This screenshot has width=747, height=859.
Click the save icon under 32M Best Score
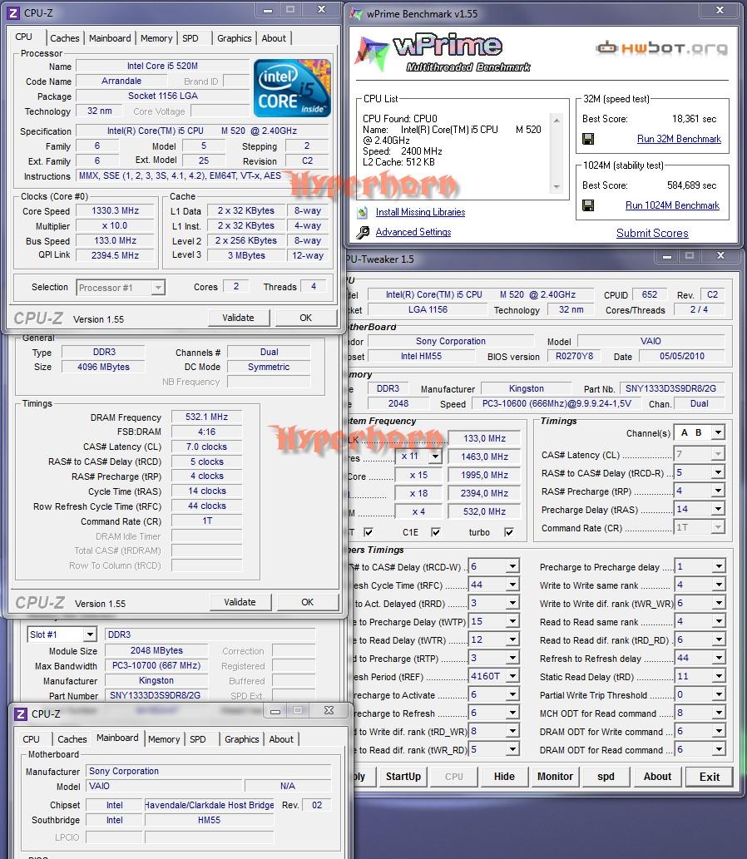point(588,139)
